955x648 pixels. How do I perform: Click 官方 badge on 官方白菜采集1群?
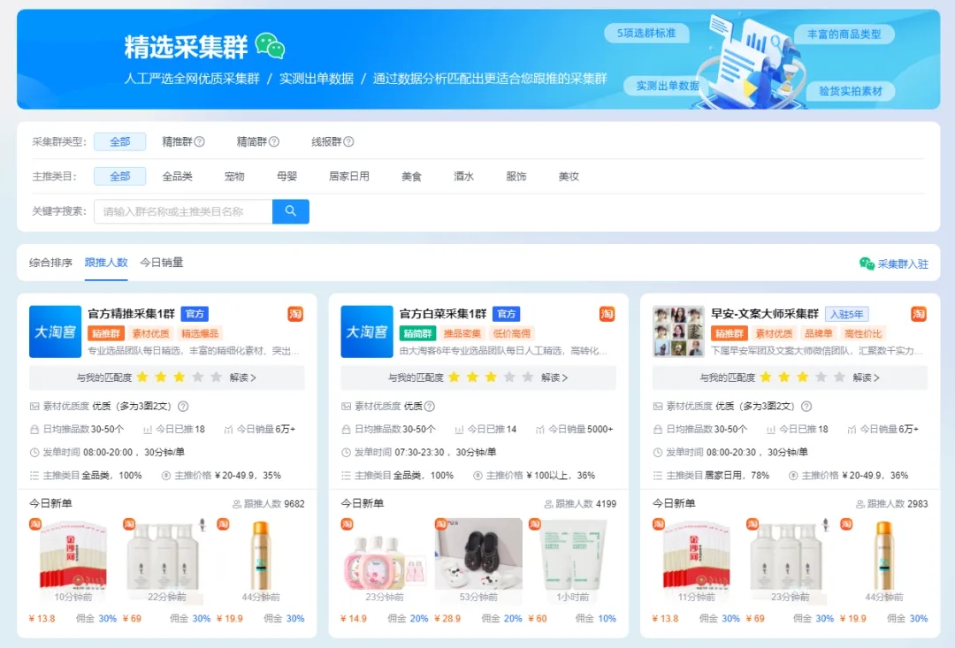coord(506,314)
